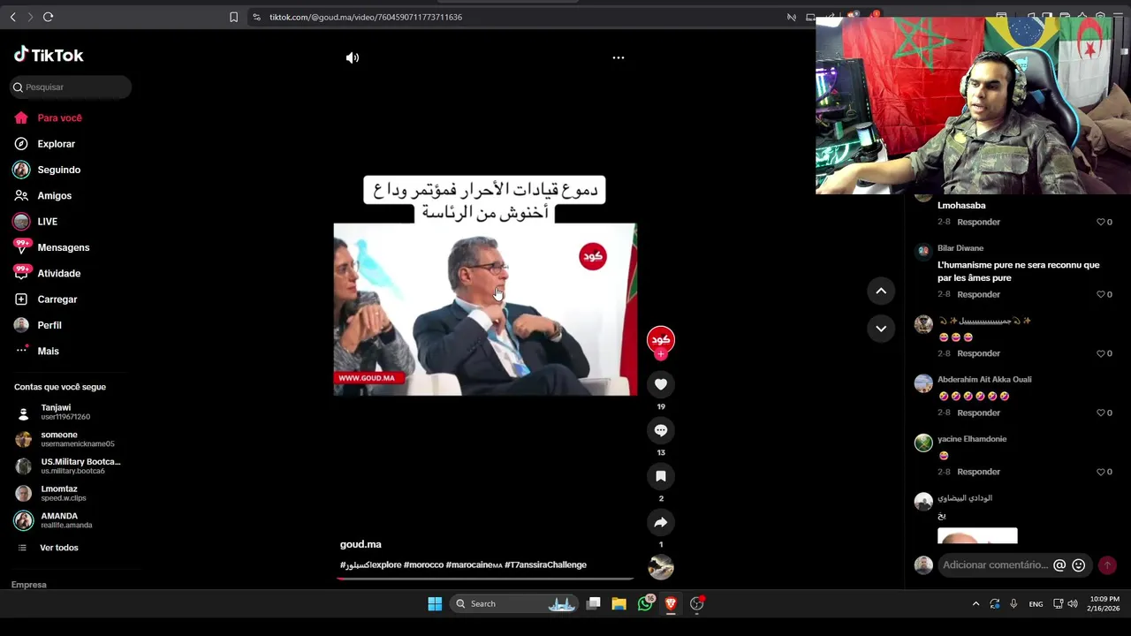This screenshot has width=1131, height=636.
Task: Show hidden system tray icons
Action: (x=975, y=604)
